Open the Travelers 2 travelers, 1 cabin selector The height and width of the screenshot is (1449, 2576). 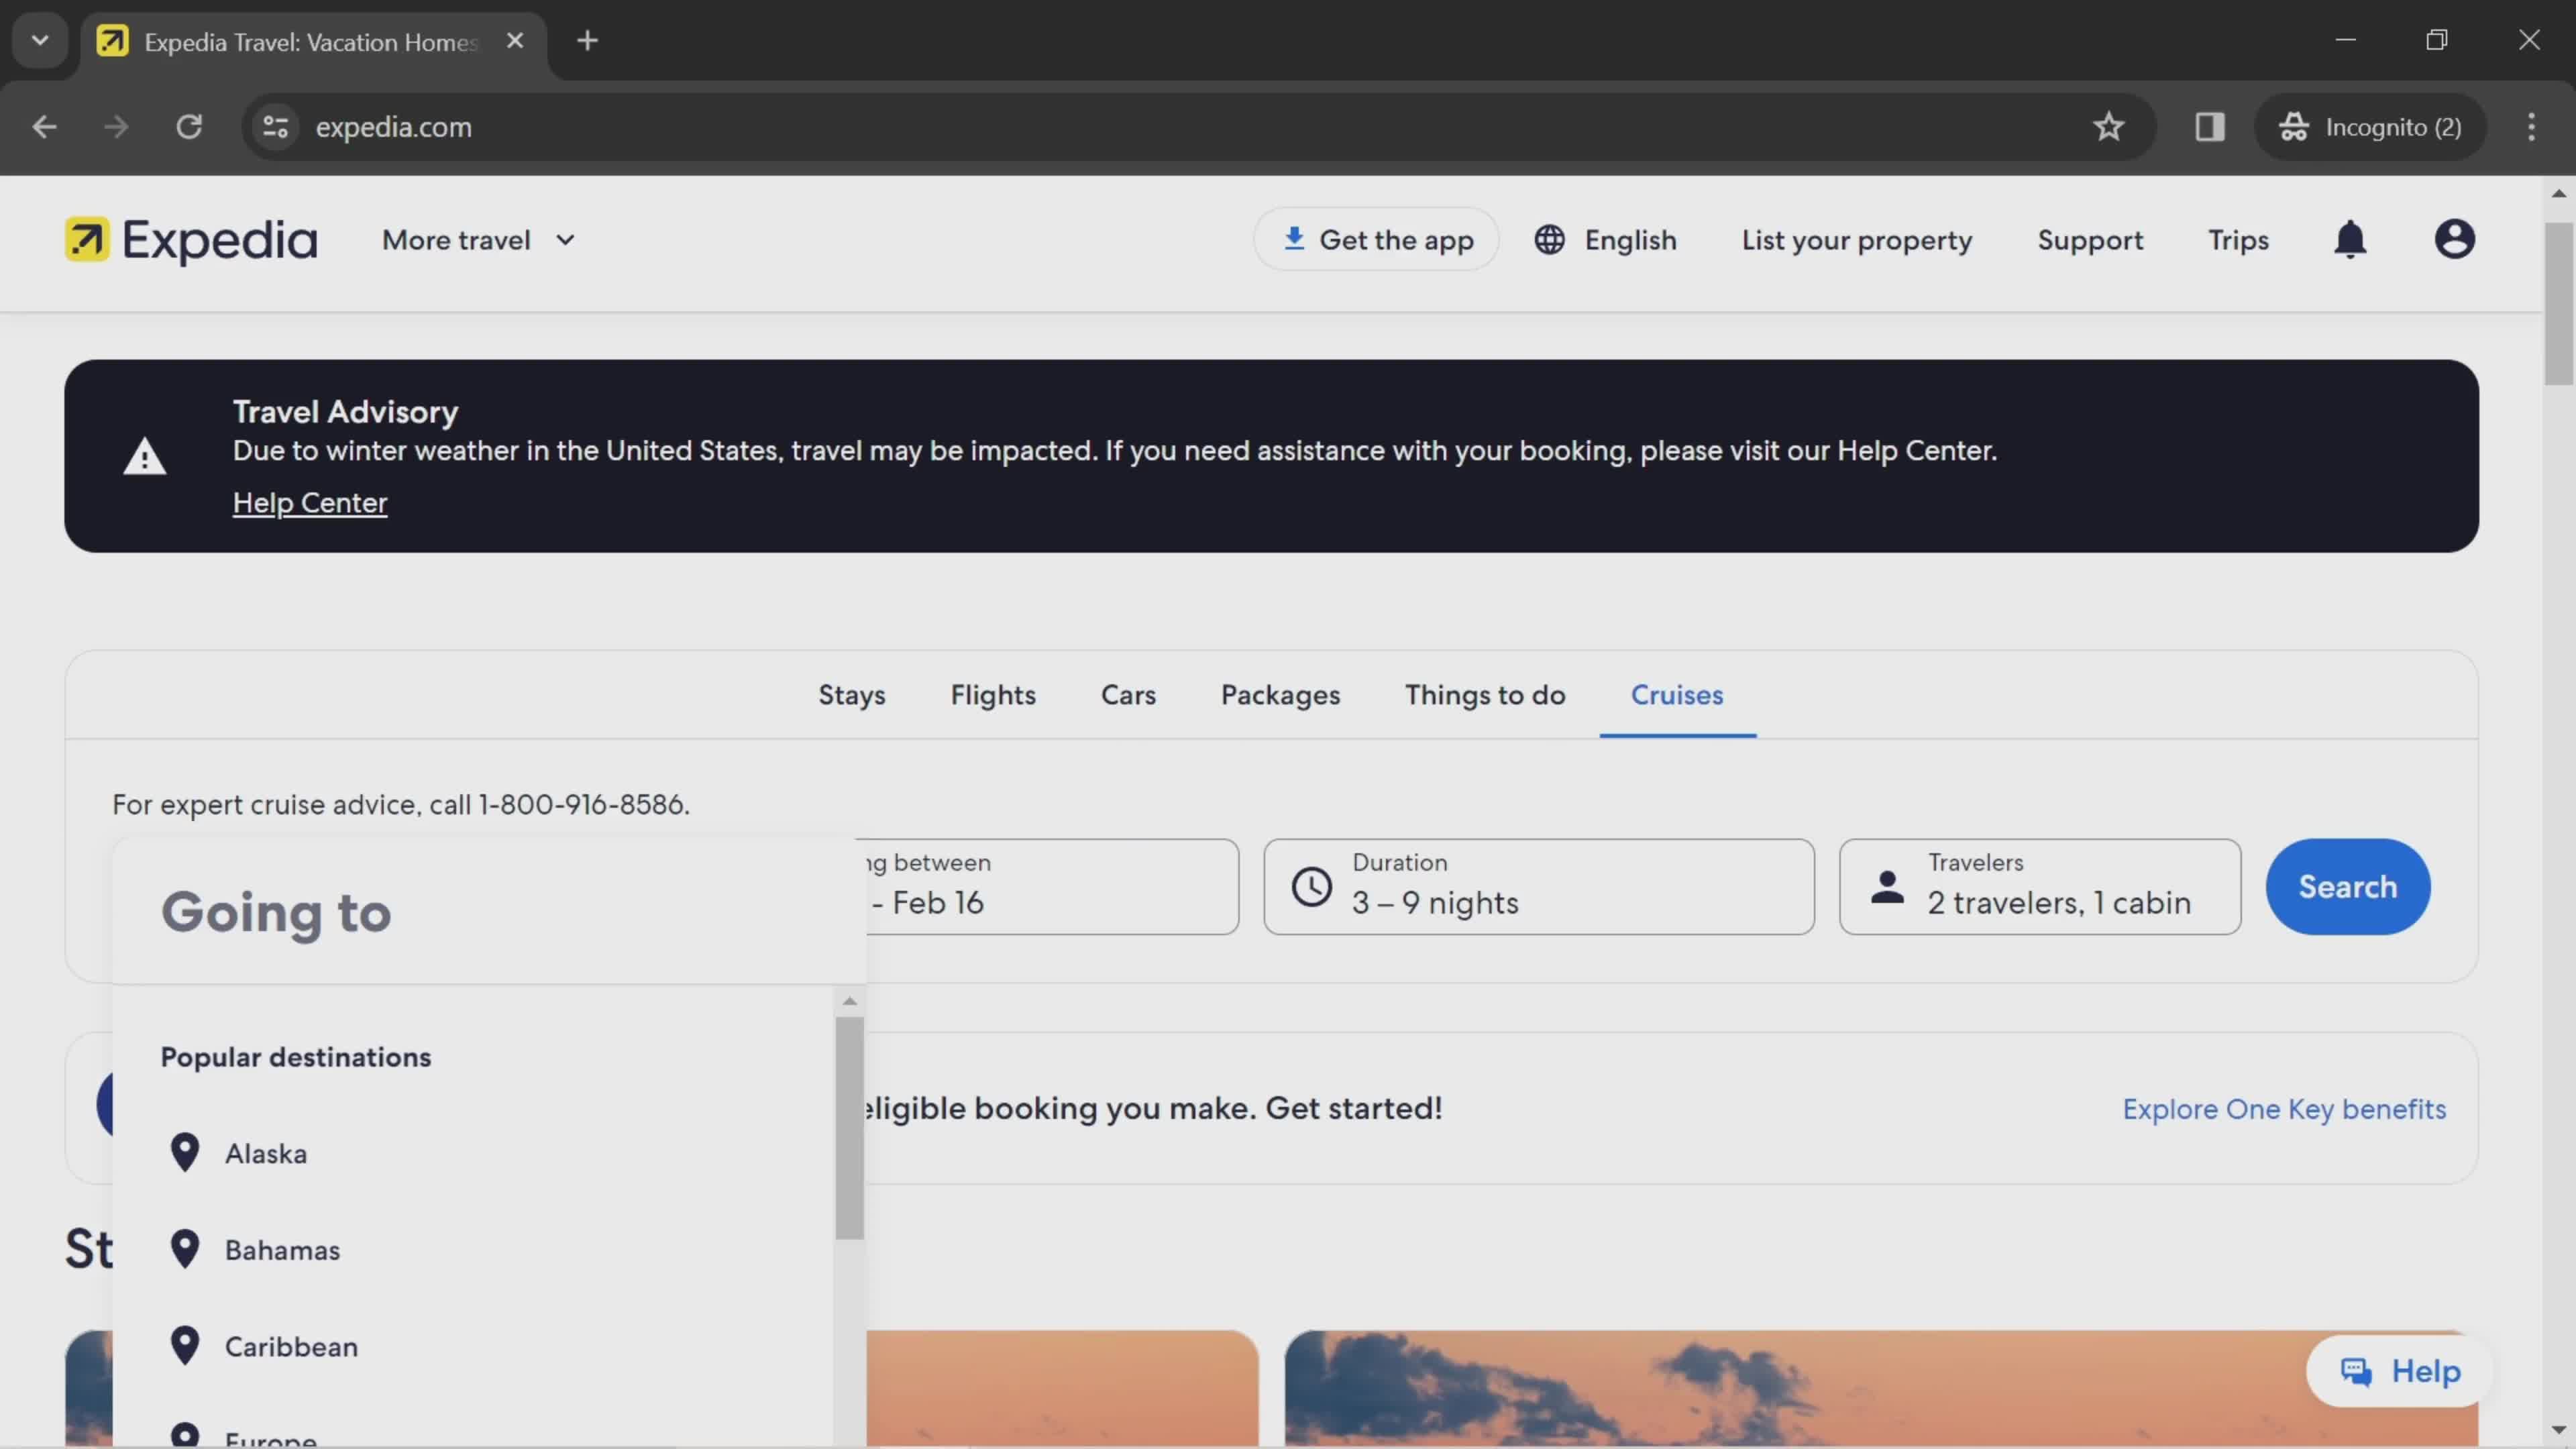point(2039,887)
